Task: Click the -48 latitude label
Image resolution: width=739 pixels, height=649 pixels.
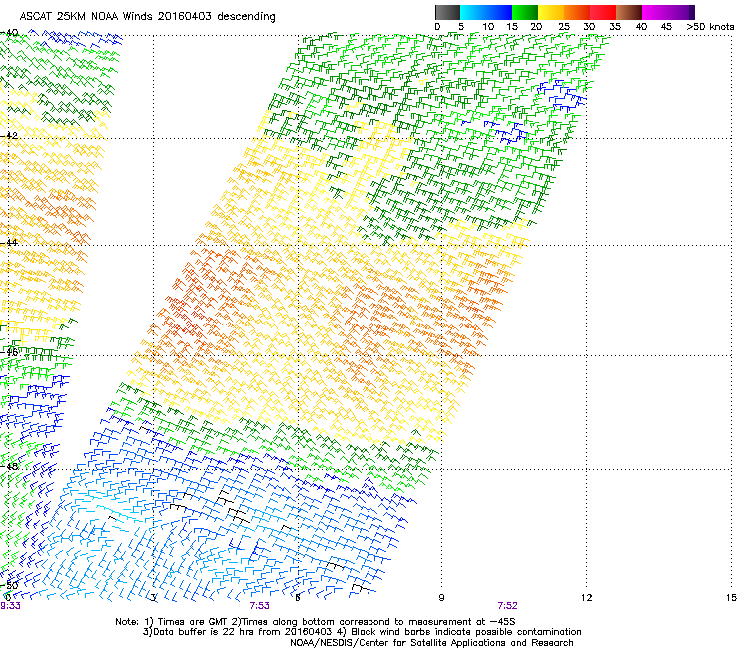Action: [x=9, y=466]
